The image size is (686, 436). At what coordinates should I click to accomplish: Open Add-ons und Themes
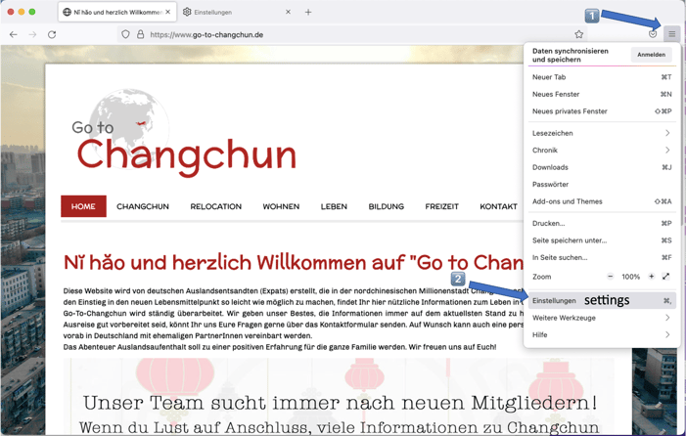[602, 201]
